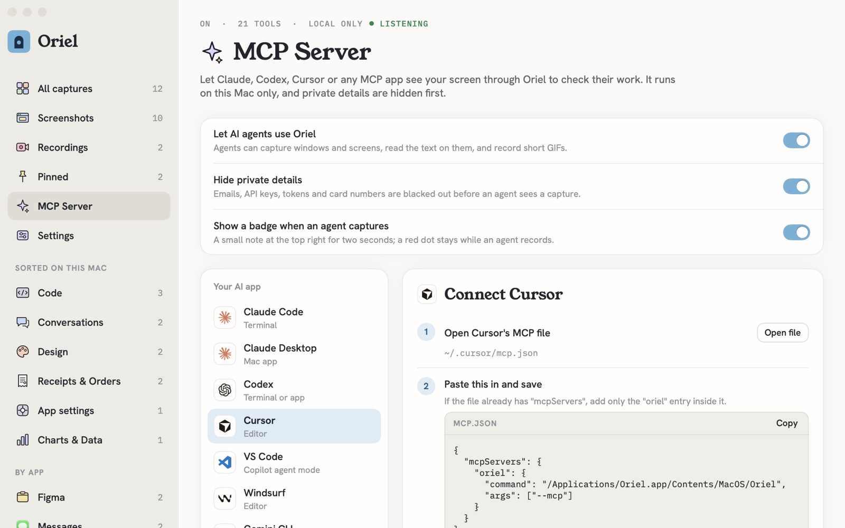Click the App settings gear icon

(23, 410)
